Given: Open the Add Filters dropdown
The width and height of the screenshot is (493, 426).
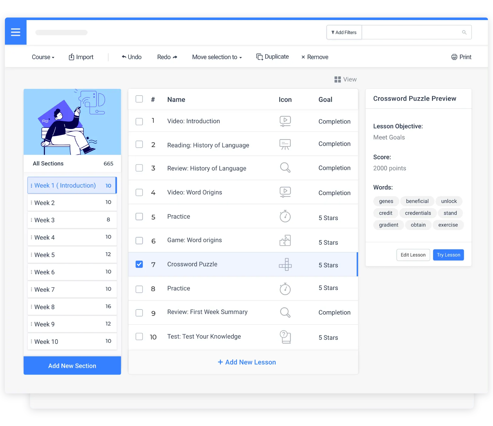Looking at the screenshot, I should pyautogui.click(x=344, y=32).
